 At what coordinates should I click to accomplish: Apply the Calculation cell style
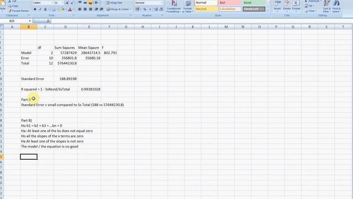click(x=230, y=9)
